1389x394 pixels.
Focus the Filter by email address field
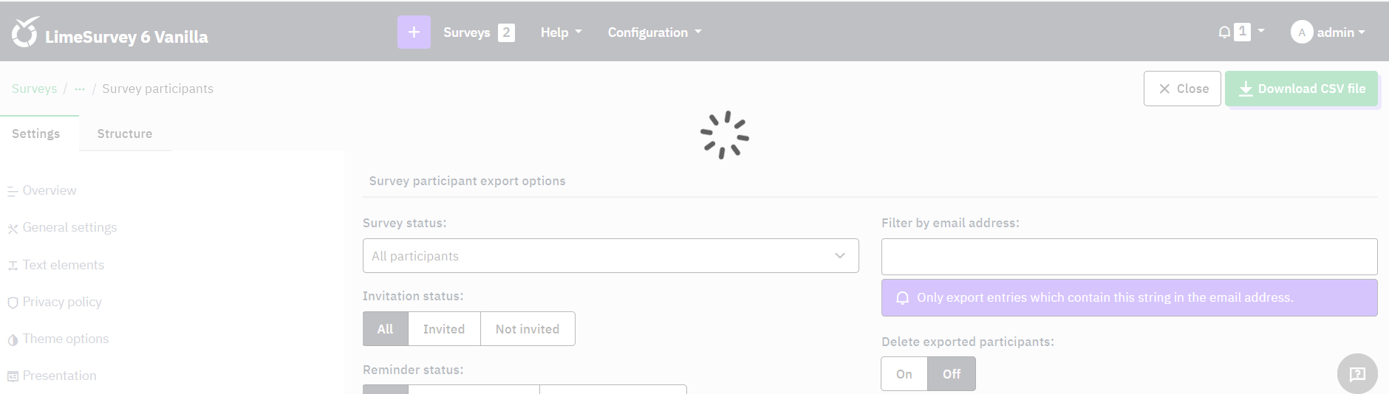pyautogui.click(x=1128, y=257)
